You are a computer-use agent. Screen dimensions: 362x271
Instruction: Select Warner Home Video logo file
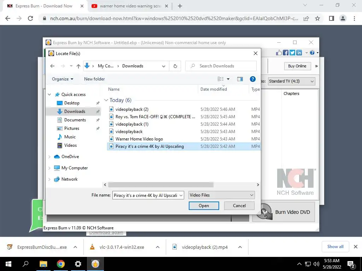139,139
